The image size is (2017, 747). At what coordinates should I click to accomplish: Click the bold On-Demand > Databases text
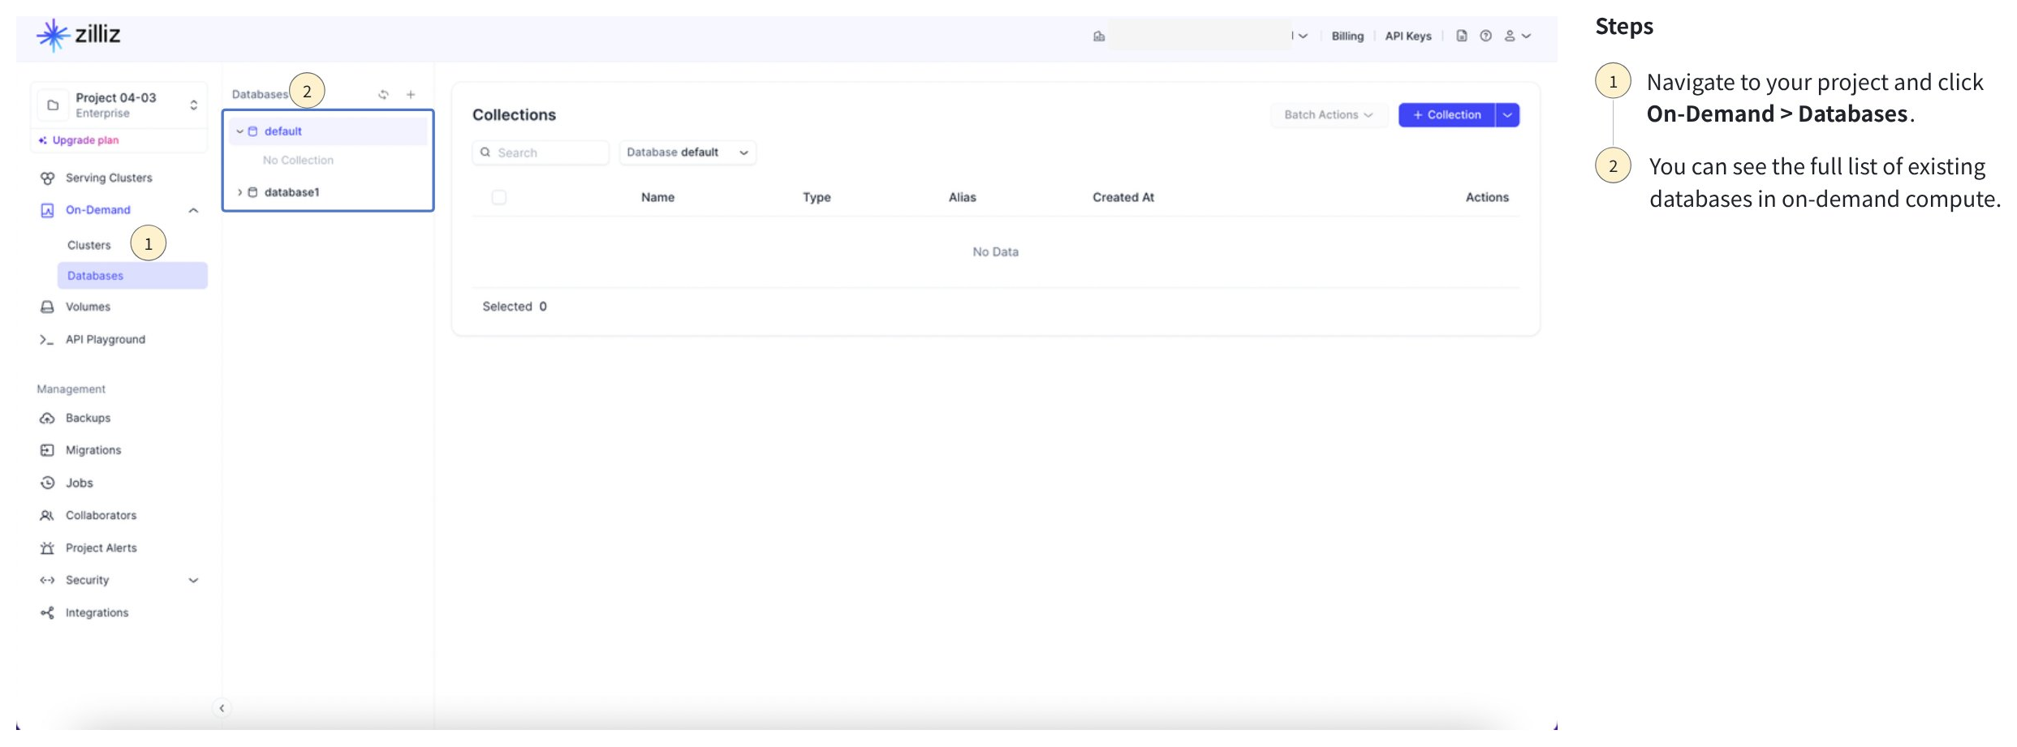tap(1777, 114)
